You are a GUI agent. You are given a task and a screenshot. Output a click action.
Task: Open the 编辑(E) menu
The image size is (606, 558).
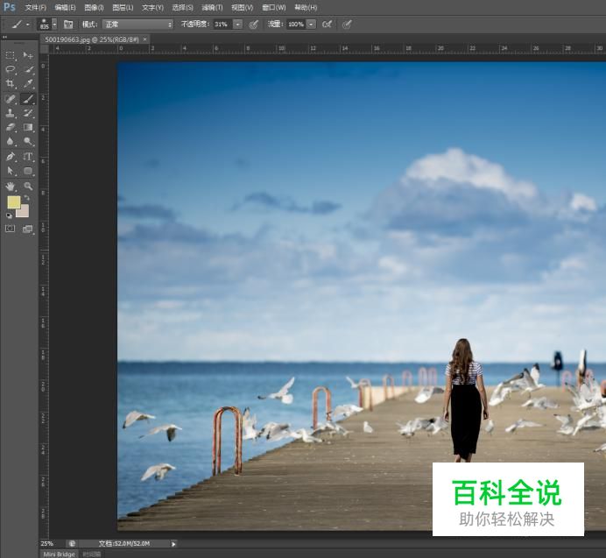[65, 7]
